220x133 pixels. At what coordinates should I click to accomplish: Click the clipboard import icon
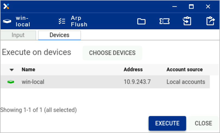coord(187,21)
